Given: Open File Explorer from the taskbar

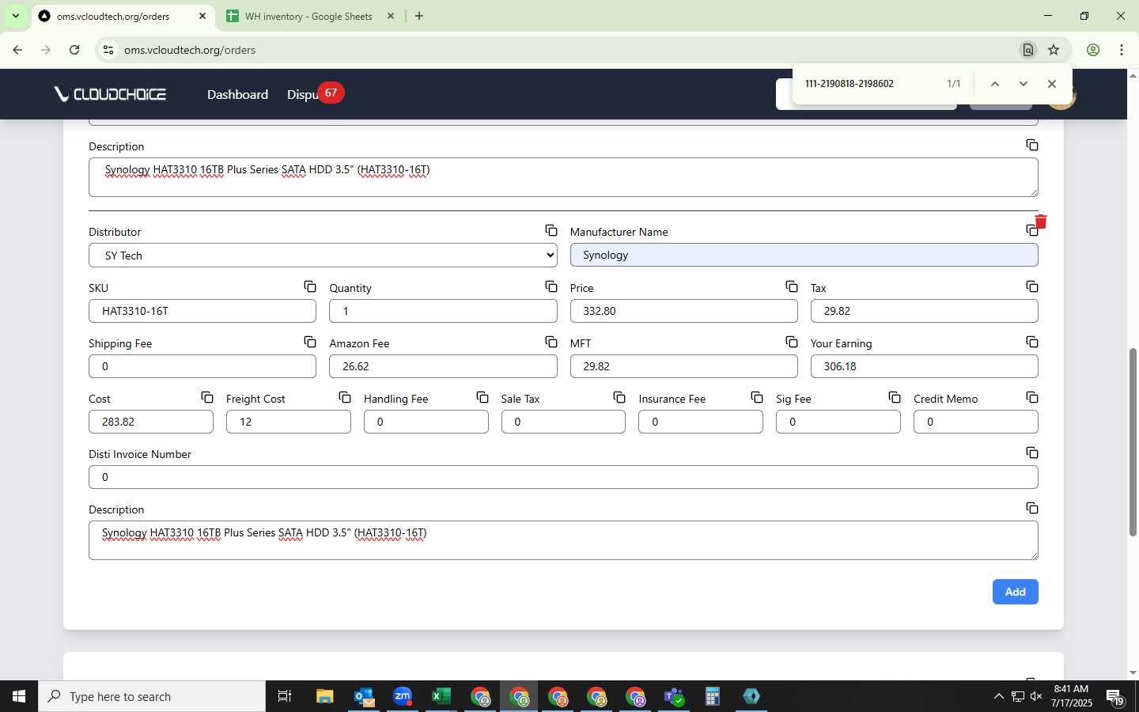Looking at the screenshot, I should (x=325, y=696).
